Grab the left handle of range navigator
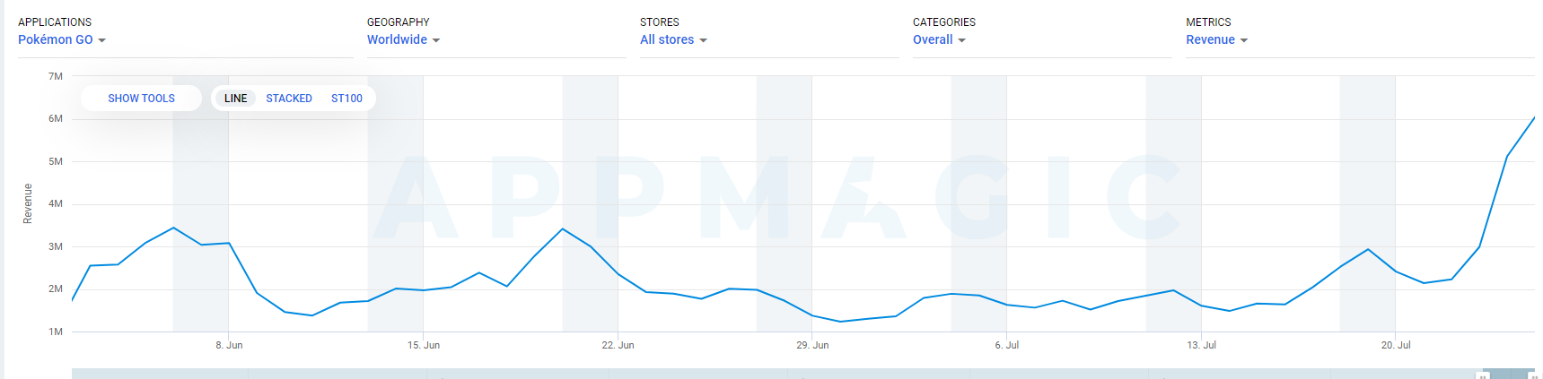The width and height of the screenshot is (1543, 379). tap(1483, 375)
